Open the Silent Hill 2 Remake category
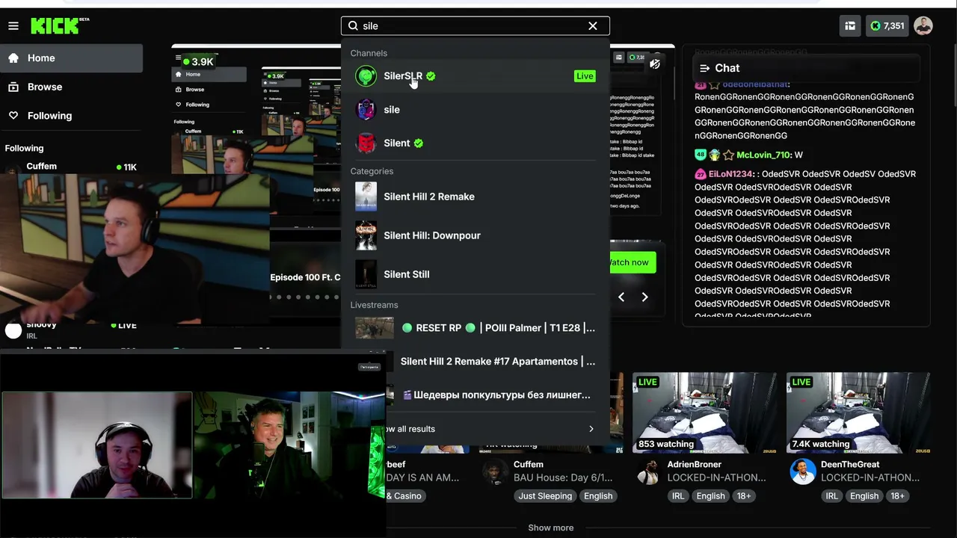Image resolution: width=957 pixels, height=538 pixels. [x=476, y=197]
